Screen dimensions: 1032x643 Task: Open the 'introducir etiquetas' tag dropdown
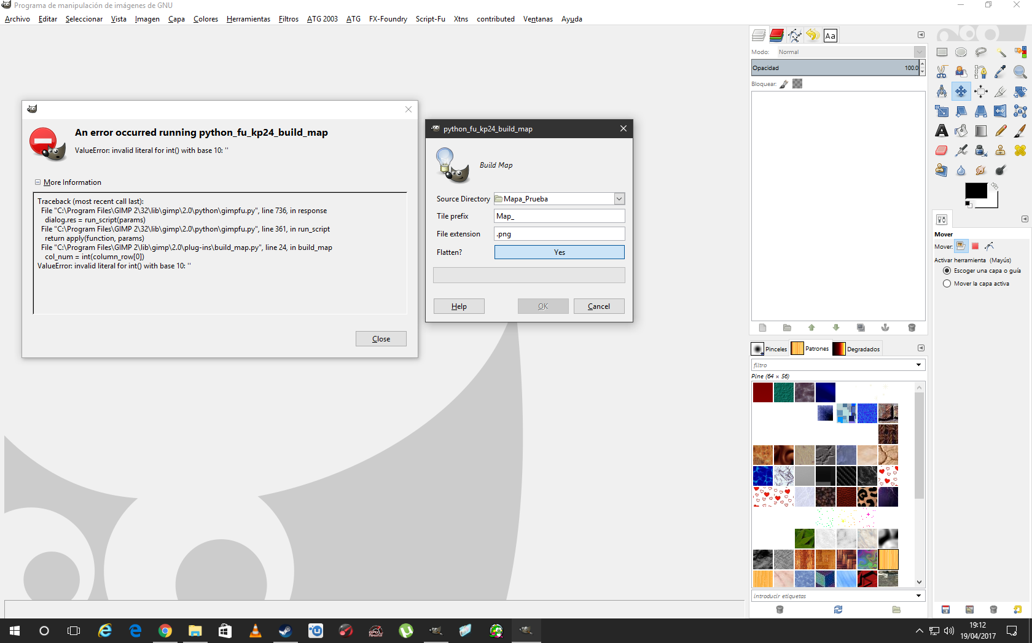pos(919,596)
